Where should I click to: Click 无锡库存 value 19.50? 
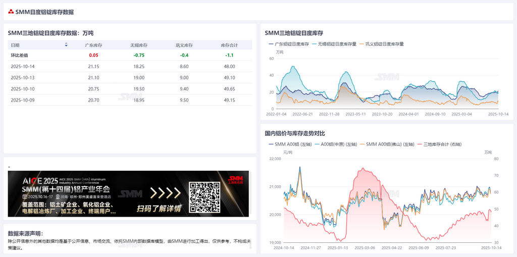(x=139, y=89)
